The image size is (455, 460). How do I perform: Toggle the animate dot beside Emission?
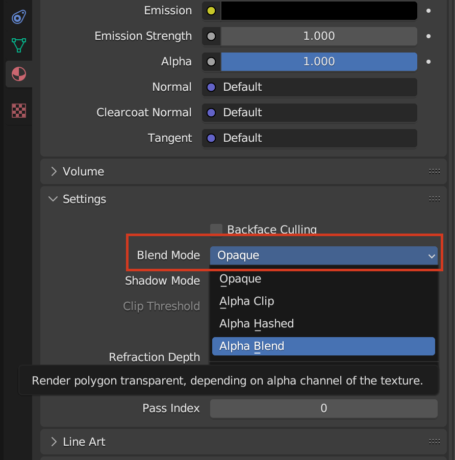pyautogui.click(x=428, y=11)
